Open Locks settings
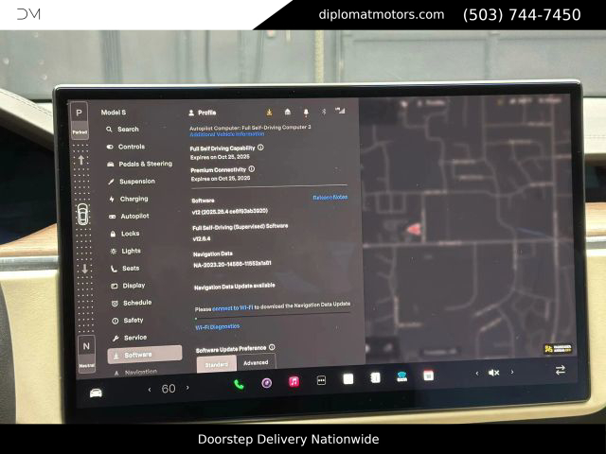The image size is (606, 454). pos(125,234)
